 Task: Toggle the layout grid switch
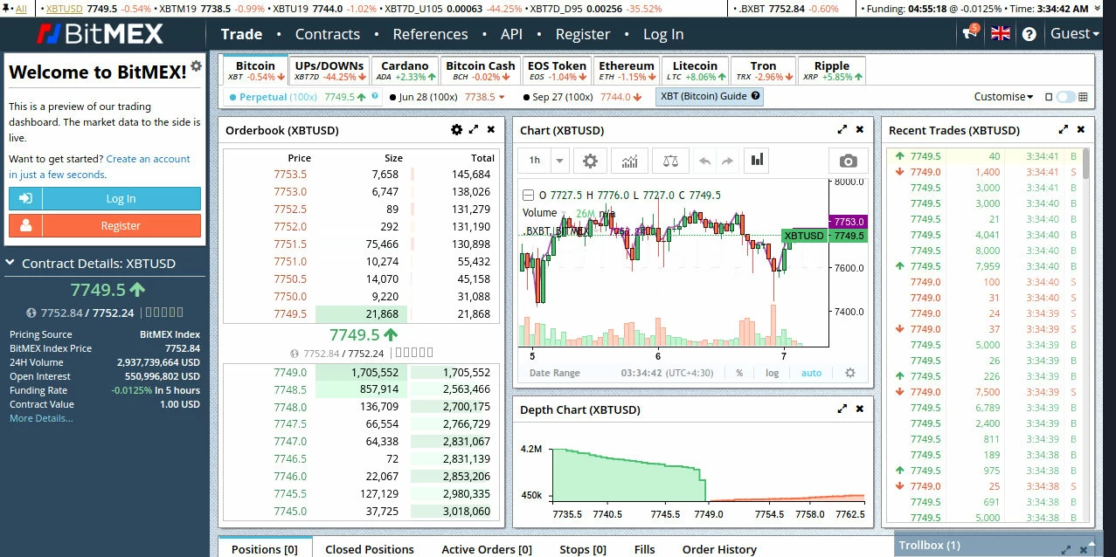(x=1065, y=97)
